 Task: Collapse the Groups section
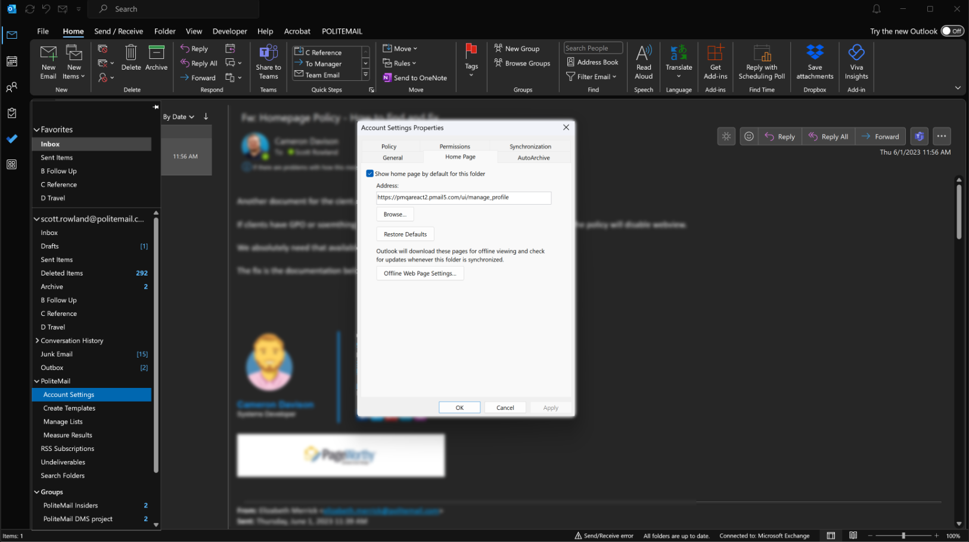37,492
